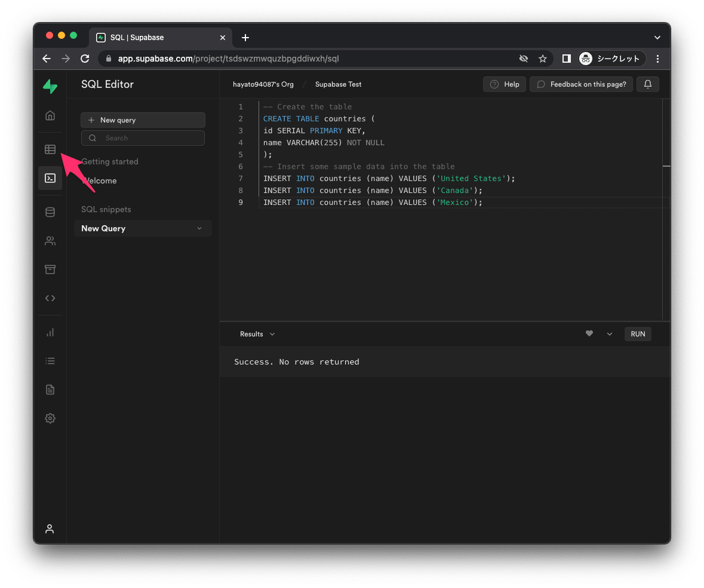The width and height of the screenshot is (704, 588).
Task: Click the line inserting 'United States'
Action: coord(389,178)
